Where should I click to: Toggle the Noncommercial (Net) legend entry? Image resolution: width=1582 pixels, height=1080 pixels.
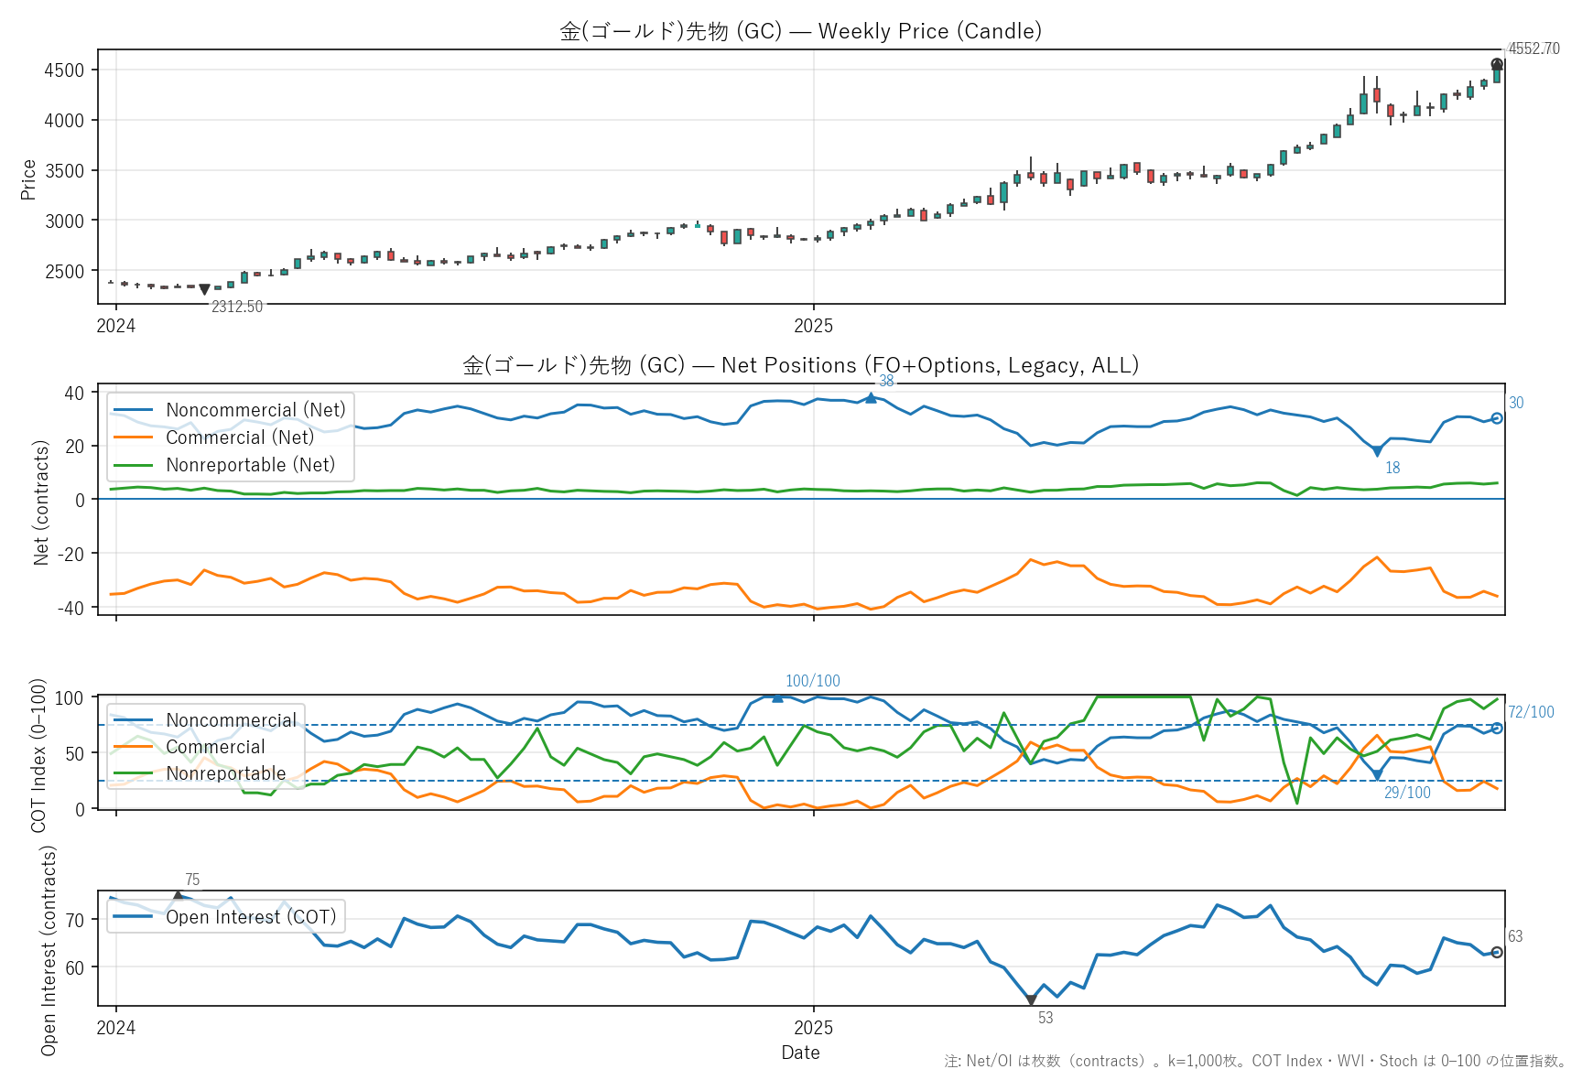click(255, 410)
